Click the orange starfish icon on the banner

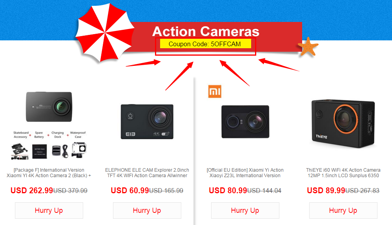point(308,47)
